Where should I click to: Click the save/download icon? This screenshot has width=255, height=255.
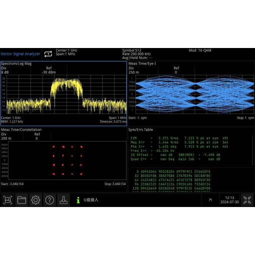(x=63, y=199)
